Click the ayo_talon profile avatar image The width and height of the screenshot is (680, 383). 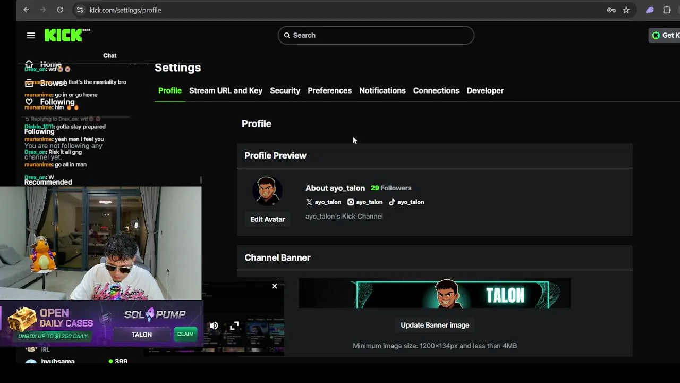coord(267,190)
